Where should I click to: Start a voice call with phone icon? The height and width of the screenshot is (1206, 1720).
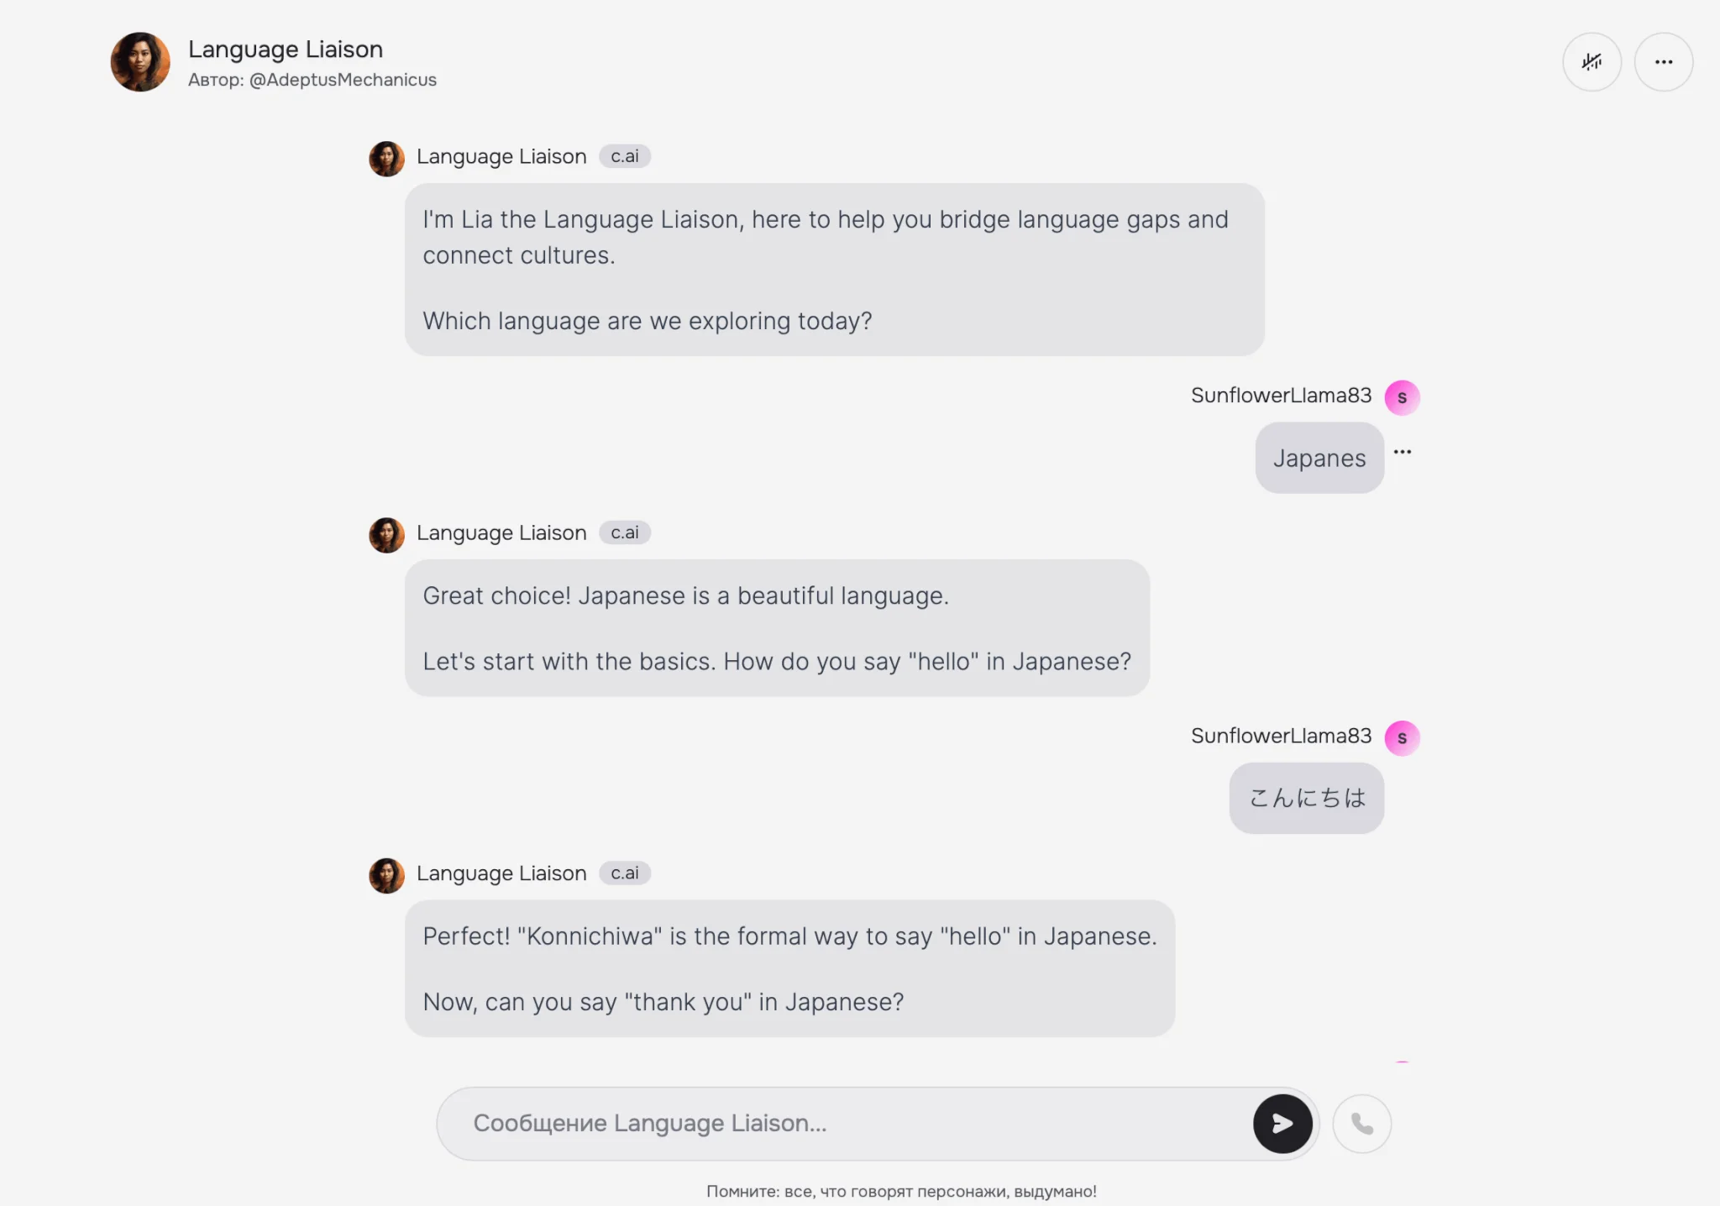click(x=1361, y=1123)
